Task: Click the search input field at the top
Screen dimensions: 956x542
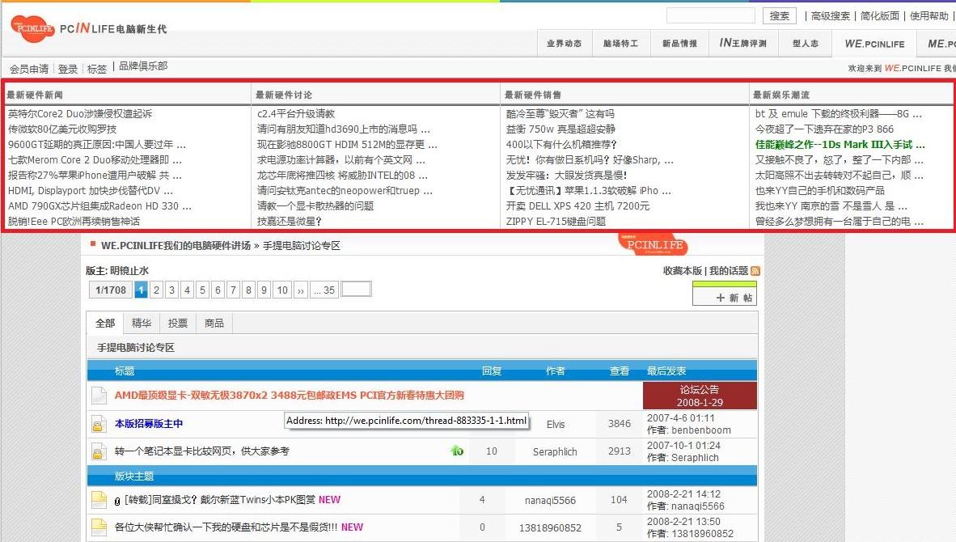Action: (x=711, y=16)
